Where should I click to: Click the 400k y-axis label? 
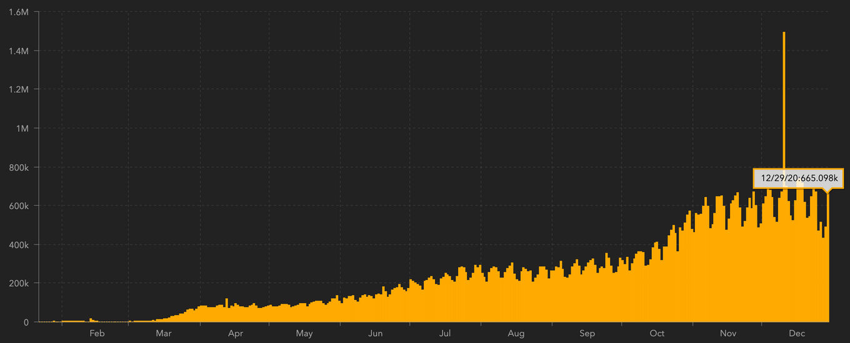(18, 244)
